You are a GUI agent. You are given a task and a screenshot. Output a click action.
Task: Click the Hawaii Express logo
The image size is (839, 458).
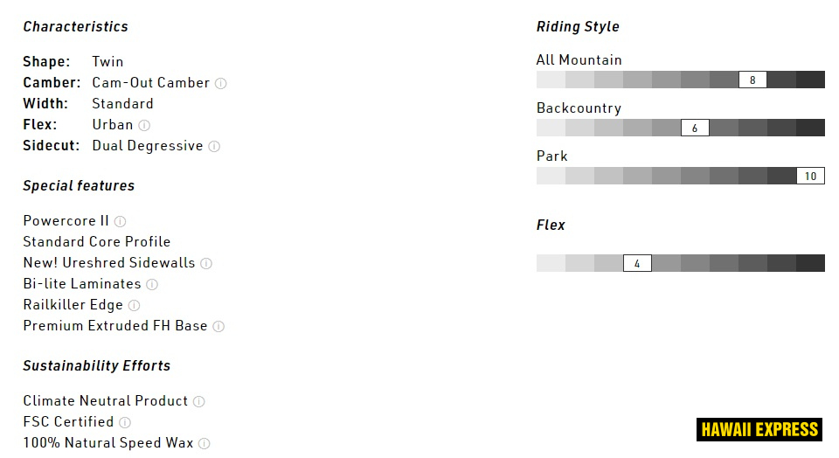[x=759, y=429]
